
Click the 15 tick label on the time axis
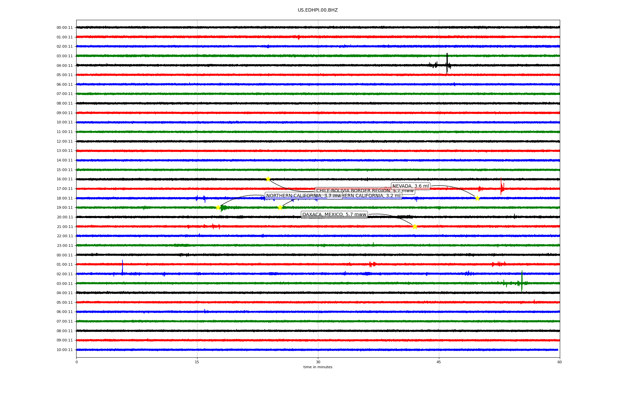[x=197, y=362]
